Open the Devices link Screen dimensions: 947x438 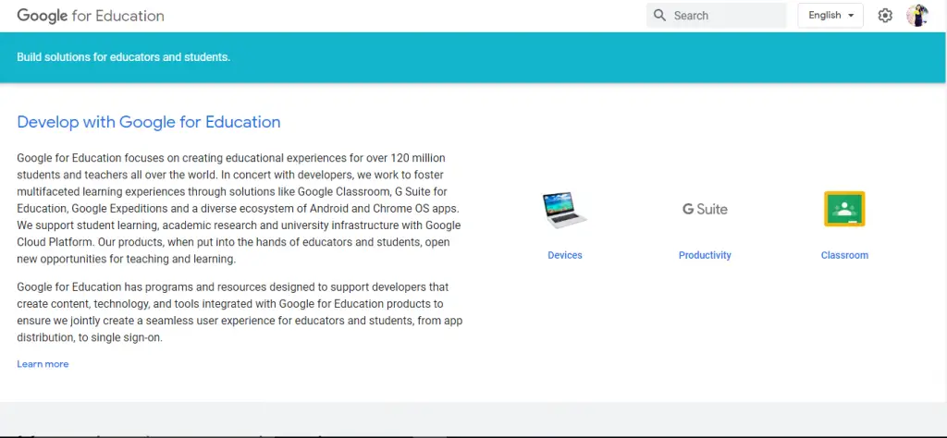(x=565, y=255)
